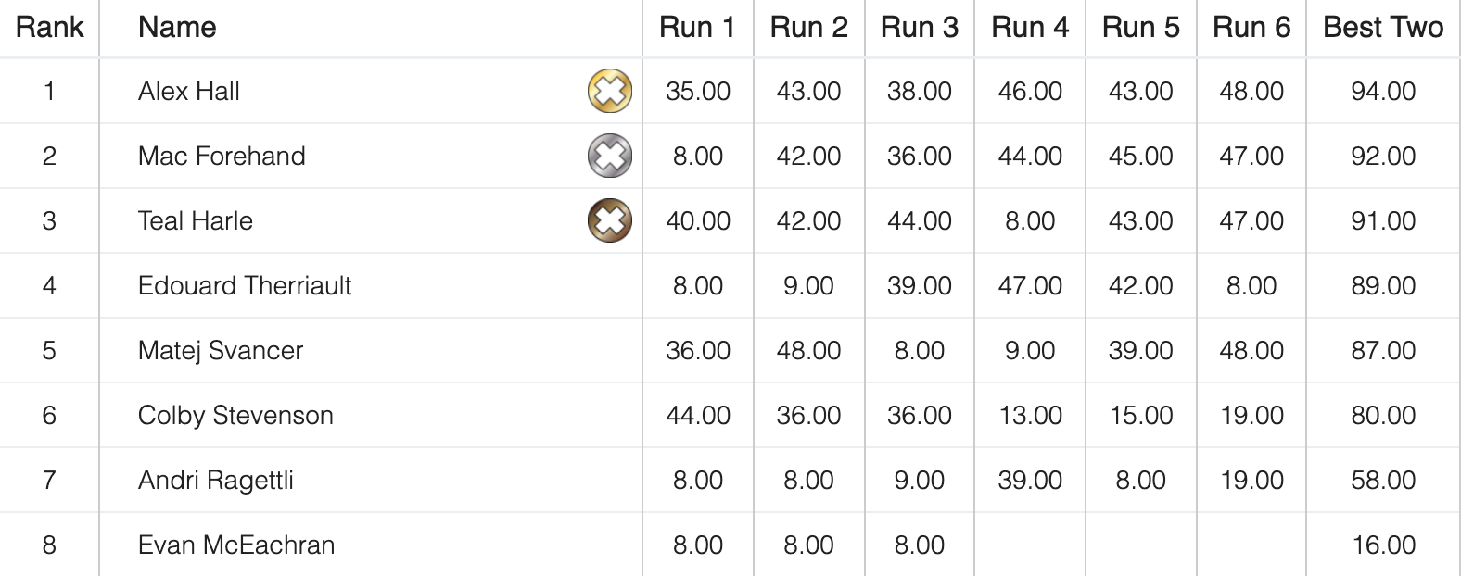
Task: Click Mac Forehand's silver medal icon
Action: [609, 156]
